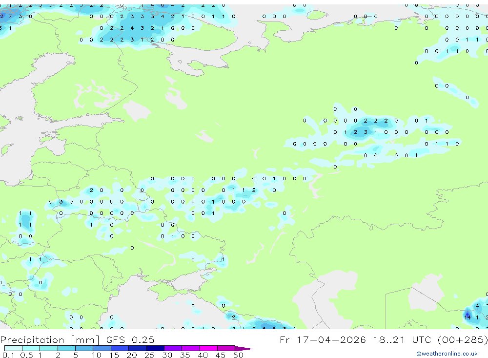Open the weatheronline.co.uk copyright link
The height and width of the screenshot is (358, 488).
(447, 354)
